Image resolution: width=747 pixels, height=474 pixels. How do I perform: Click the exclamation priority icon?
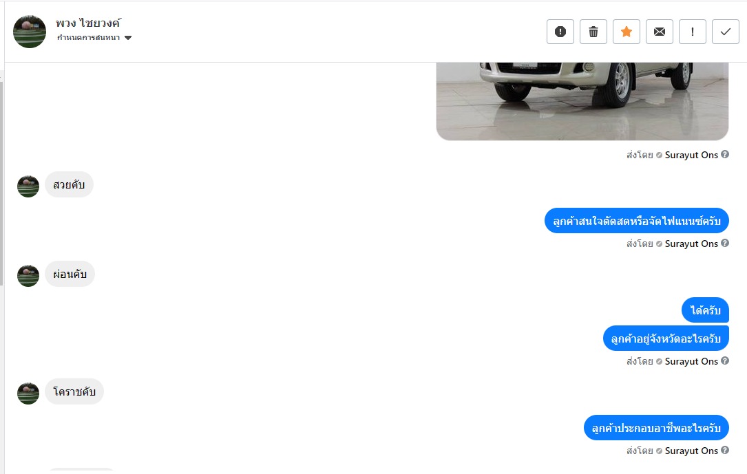click(692, 32)
